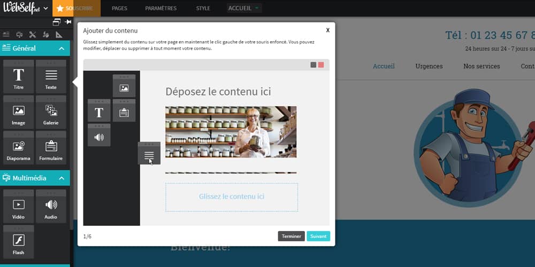Click the multimedia icon in sidebar toolbar
Viewport: 535px width, 267px height.
[x=19, y=34]
